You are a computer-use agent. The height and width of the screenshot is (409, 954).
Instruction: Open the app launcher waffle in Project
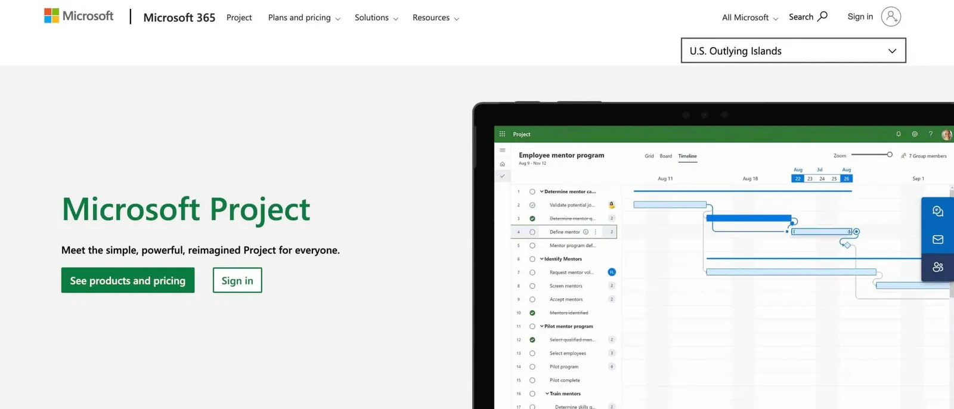point(502,134)
